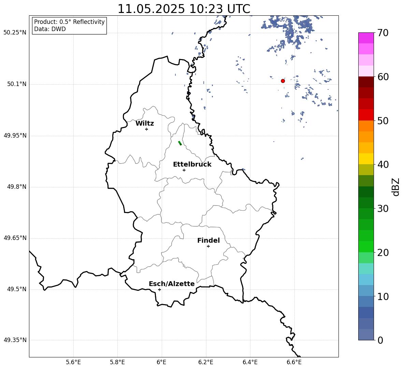Click the 5.6°E longitude label
The image size is (404, 369).
click(x=73, y=362)
